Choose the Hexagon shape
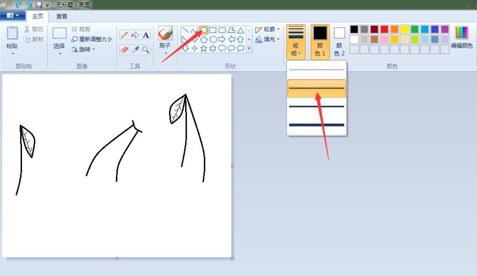 tap(213, 39)
